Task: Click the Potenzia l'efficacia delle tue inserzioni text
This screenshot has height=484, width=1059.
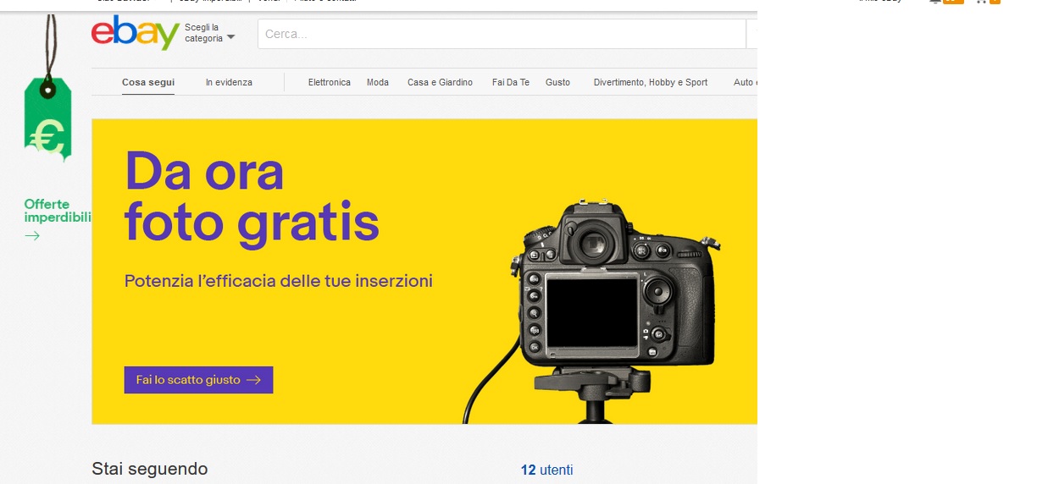Action: [x=279, y=281]
